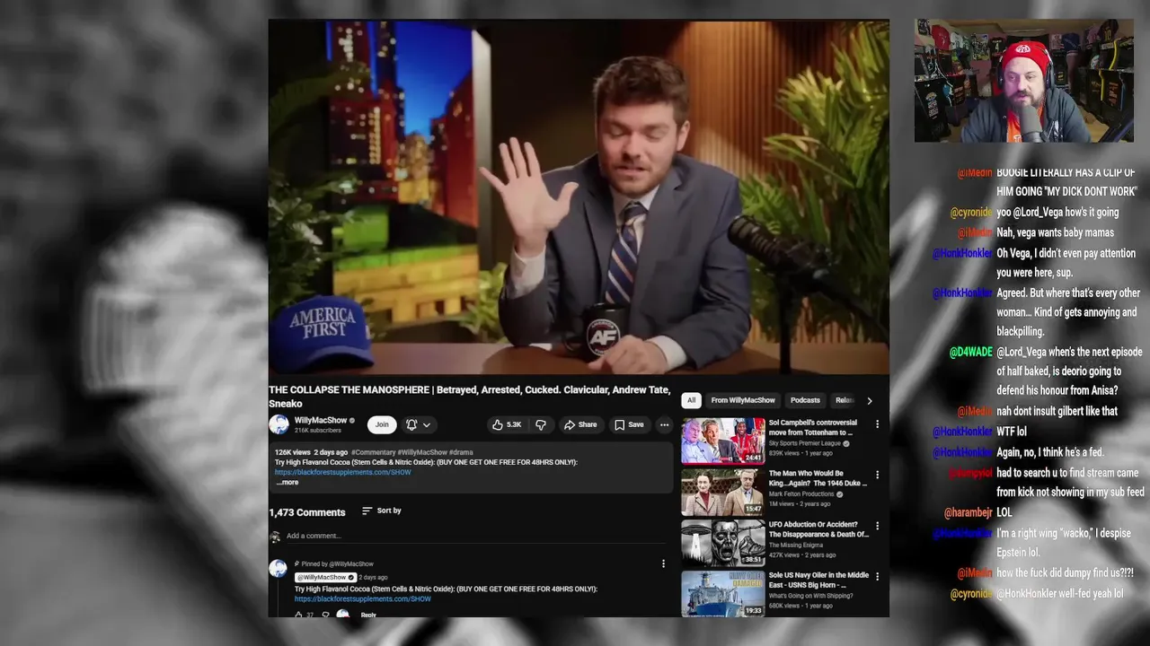Image resolution: width=1150 pixels, height=646 pixels.
Task: Select the 'All' filter chip
Action: pos(691,400)
